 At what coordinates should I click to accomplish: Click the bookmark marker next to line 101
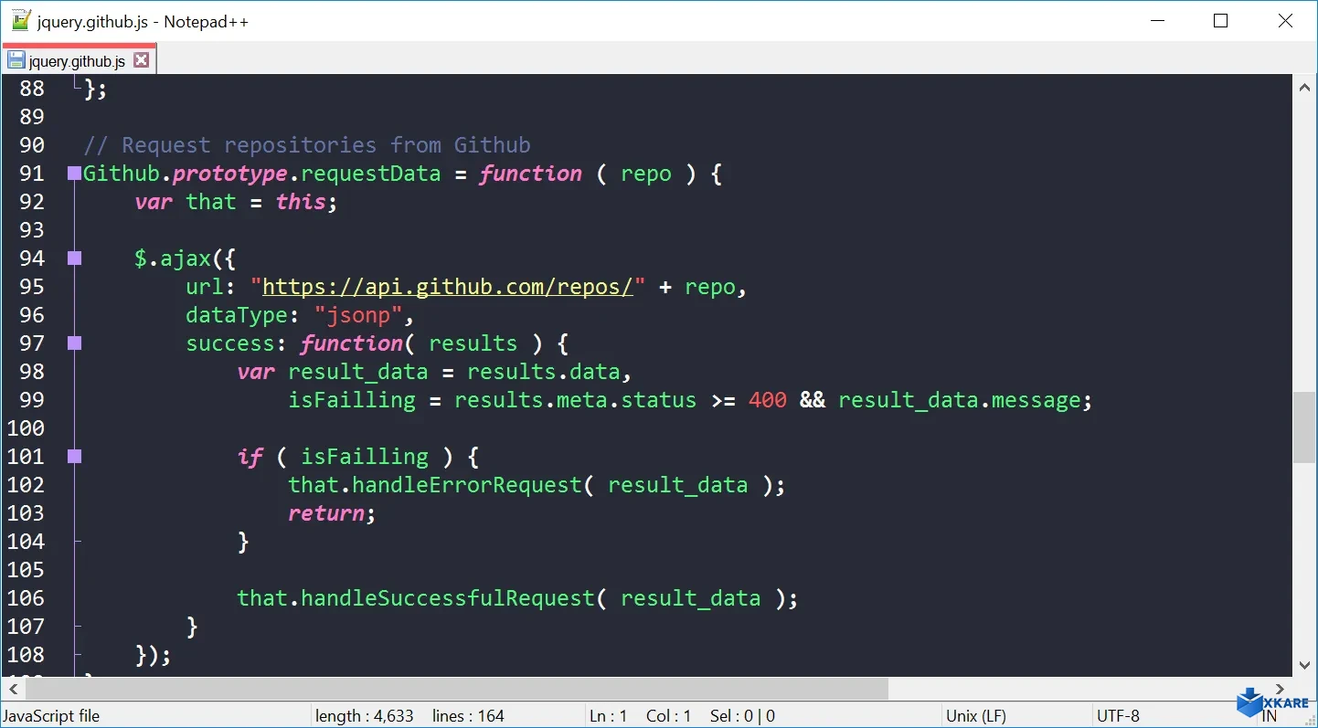[74, 456]
